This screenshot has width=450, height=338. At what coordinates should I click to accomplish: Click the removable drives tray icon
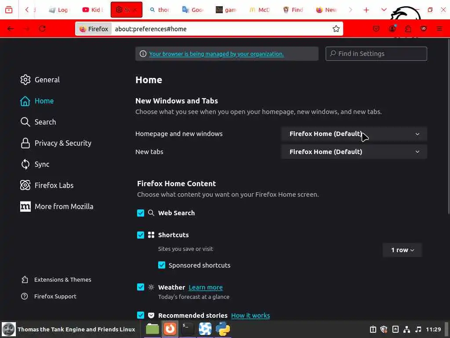(396, 329)
